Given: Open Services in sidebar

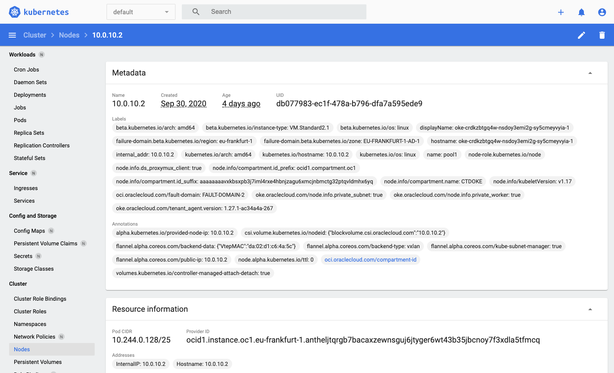Looking at the screenshot, I should pyautogui.click(x=24, y=201).
